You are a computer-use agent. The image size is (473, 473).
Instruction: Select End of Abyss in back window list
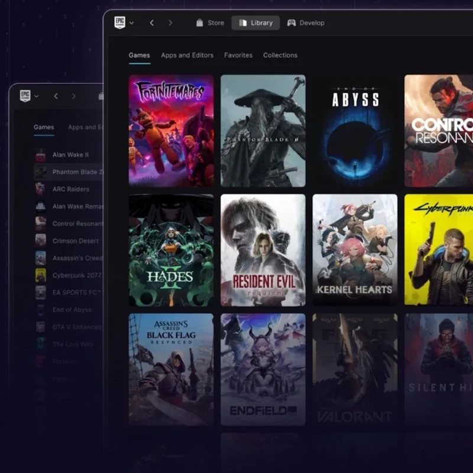69,310
